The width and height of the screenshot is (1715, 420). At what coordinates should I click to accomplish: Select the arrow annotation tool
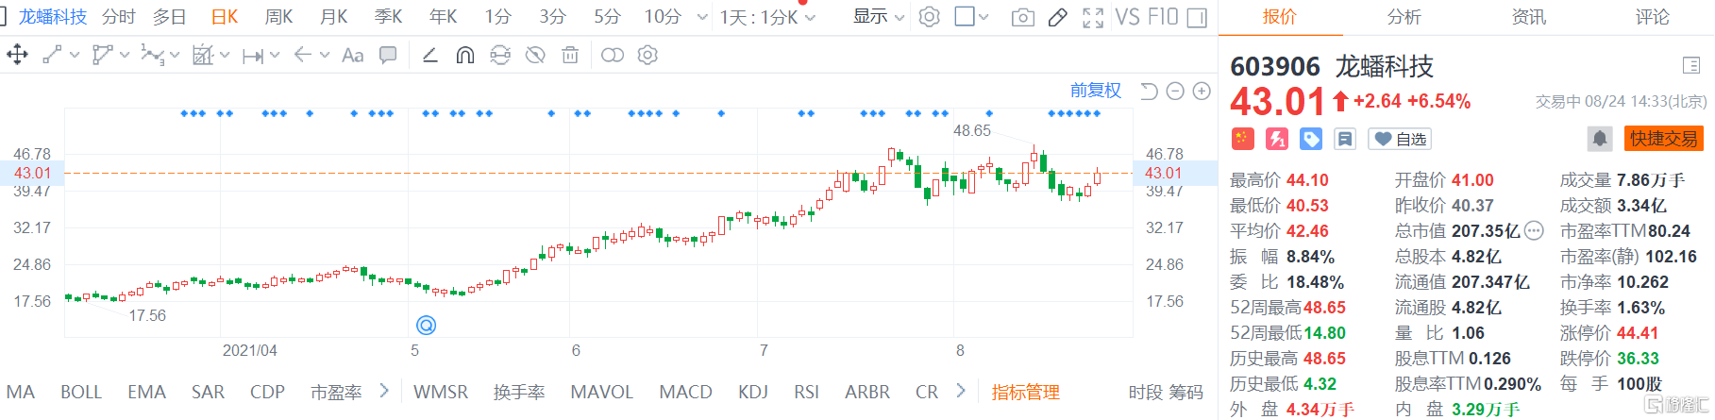[302, 55]
